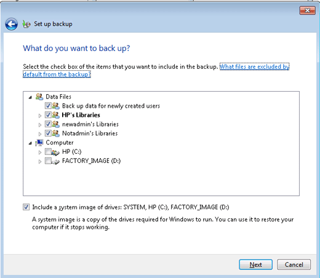This screenshot has height=278, width=320.
Task: Click the Next button
Action: (255, 264)
